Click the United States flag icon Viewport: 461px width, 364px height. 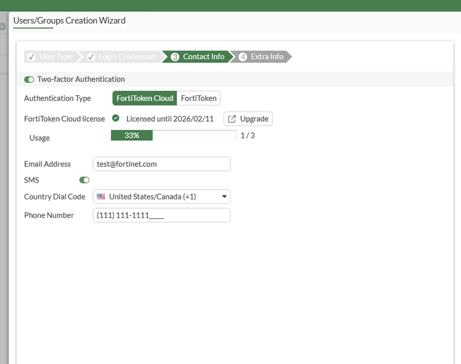tap(101, 196)
